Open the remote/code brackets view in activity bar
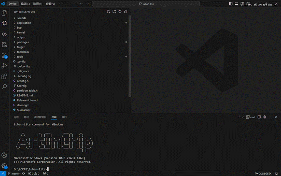281x176 pixels. click(x=4, y=34)
